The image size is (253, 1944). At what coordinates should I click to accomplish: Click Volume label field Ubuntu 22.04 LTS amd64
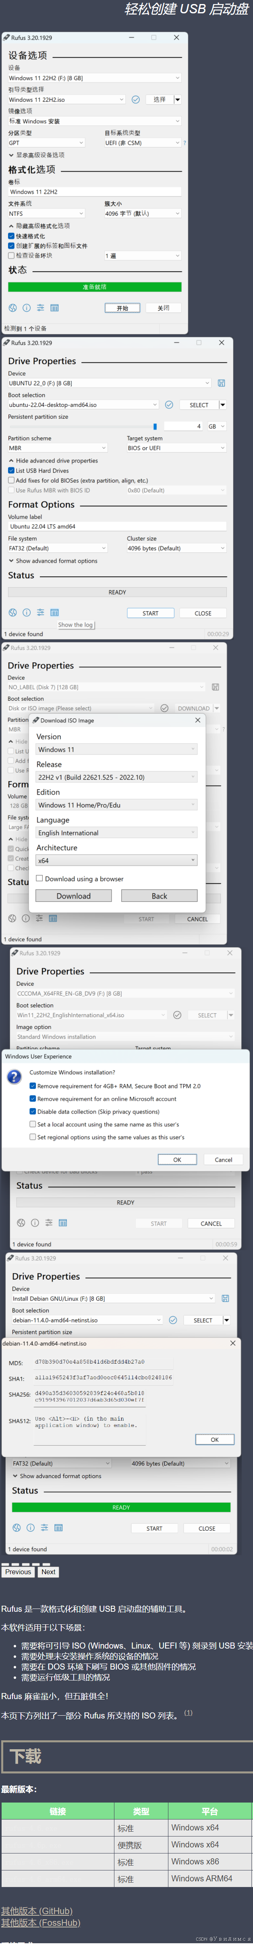(x=118, y=526)
